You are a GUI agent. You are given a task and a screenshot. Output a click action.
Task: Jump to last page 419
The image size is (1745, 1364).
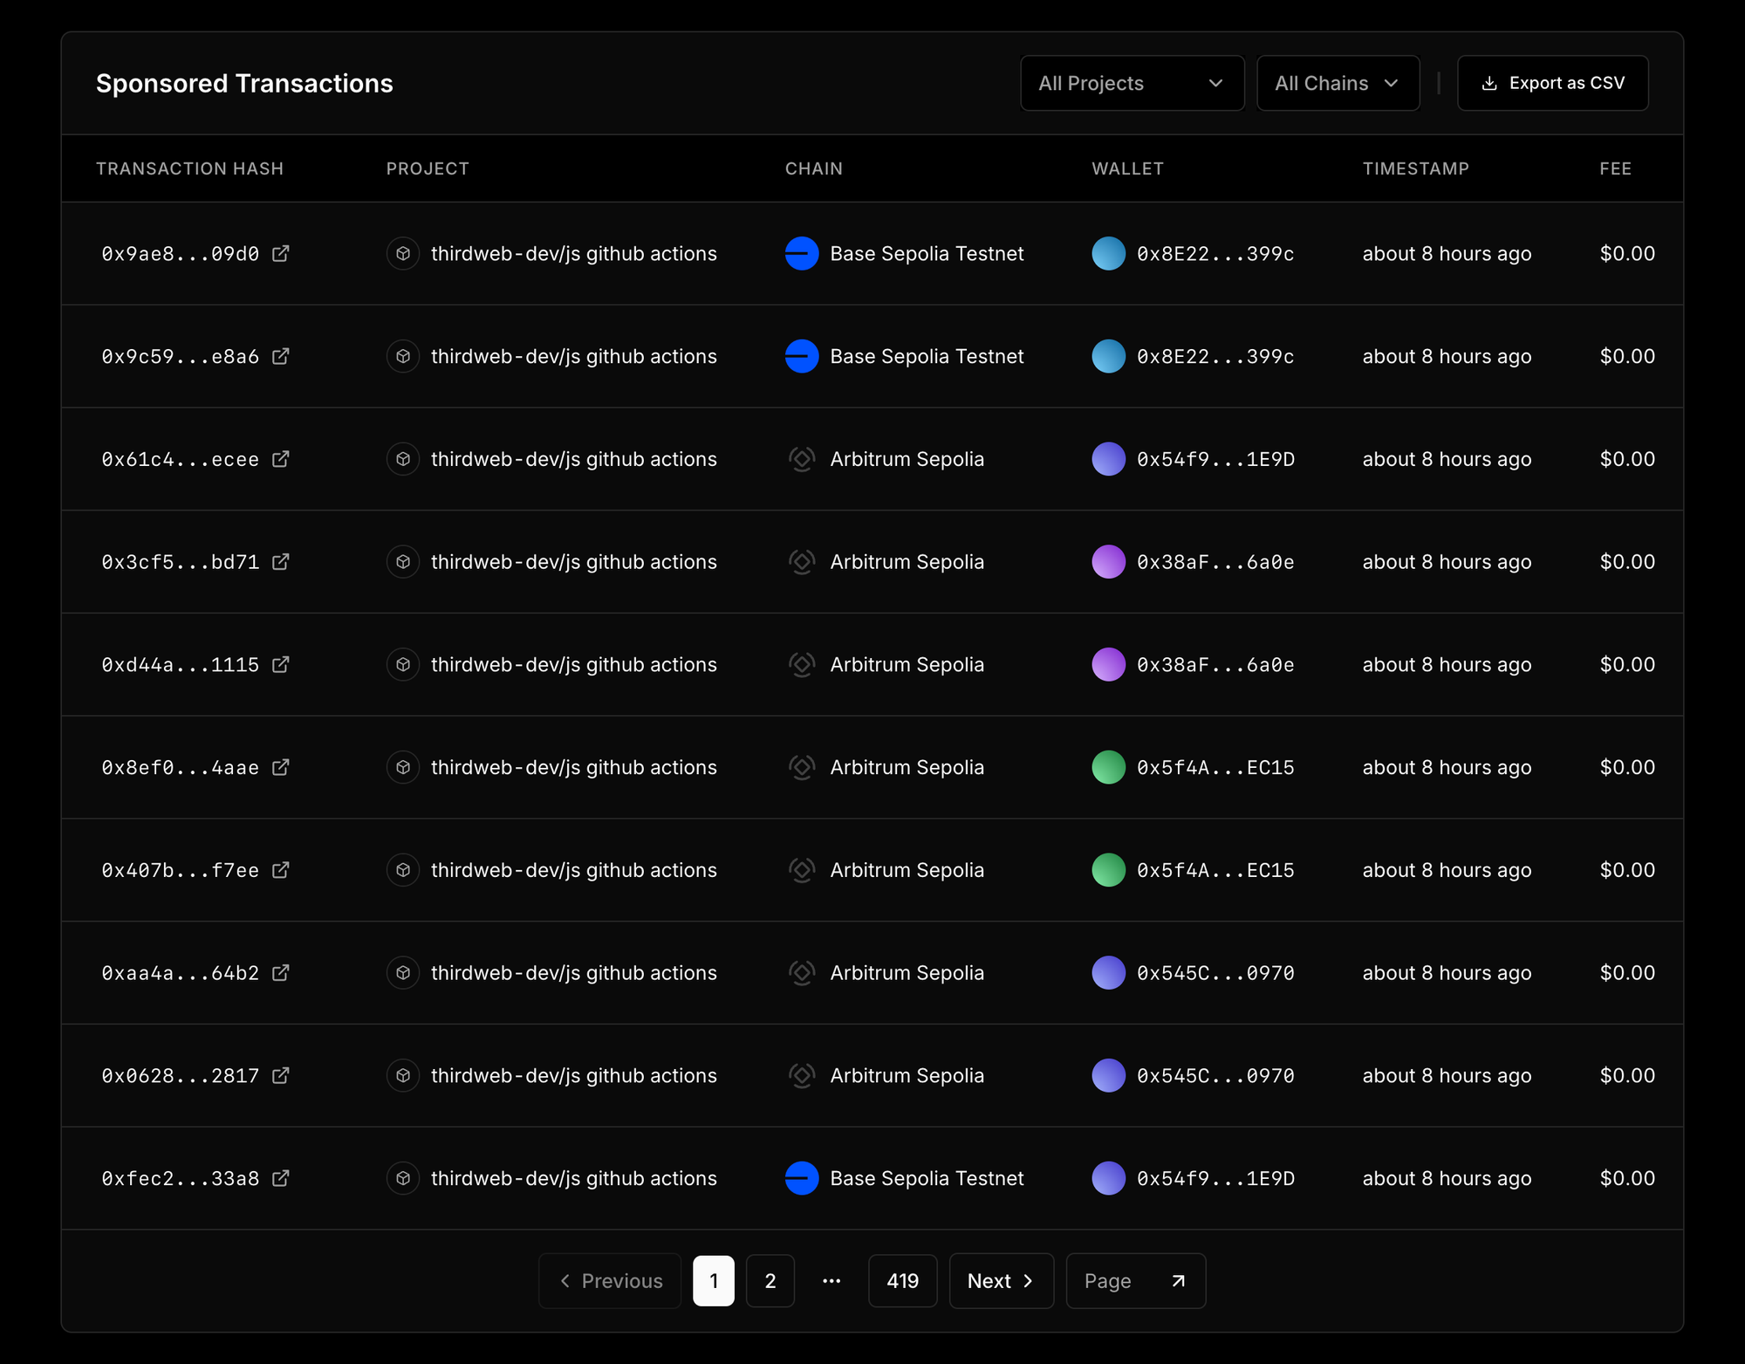[902, 1280]
